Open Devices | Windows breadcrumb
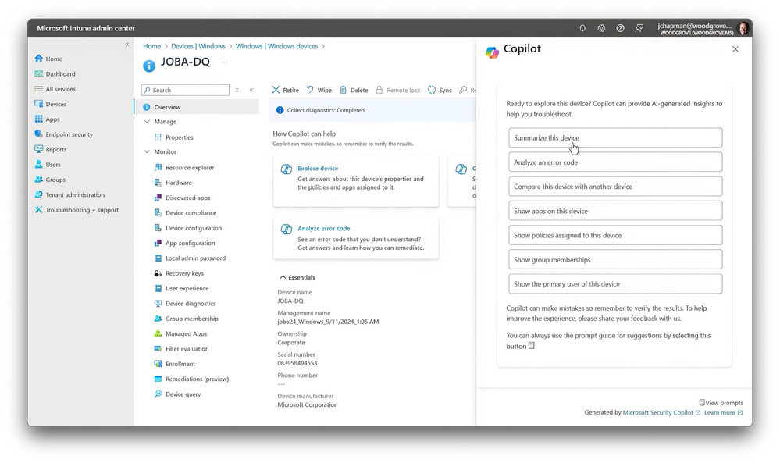This screenshot has height=463, width=780. click(x=198, y=46)
